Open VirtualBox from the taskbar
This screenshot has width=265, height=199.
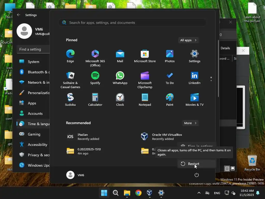pos(150,193)
